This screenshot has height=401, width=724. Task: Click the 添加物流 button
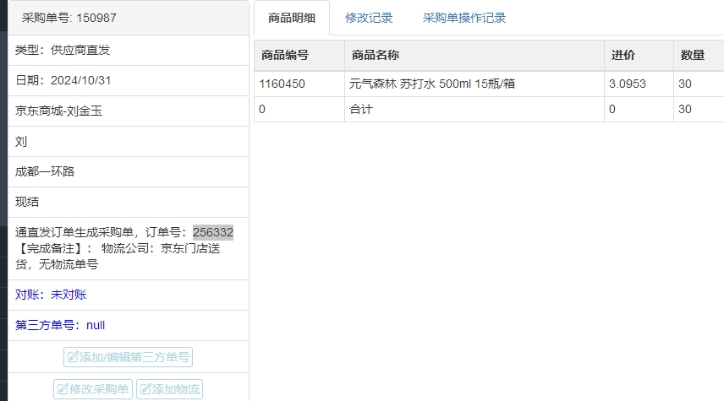coord(169,389)
